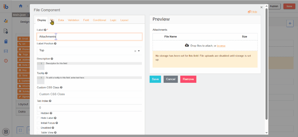This screenshot has width=298, height=137.
Task: Click the Label field help icon
Action: click(45, 30)
